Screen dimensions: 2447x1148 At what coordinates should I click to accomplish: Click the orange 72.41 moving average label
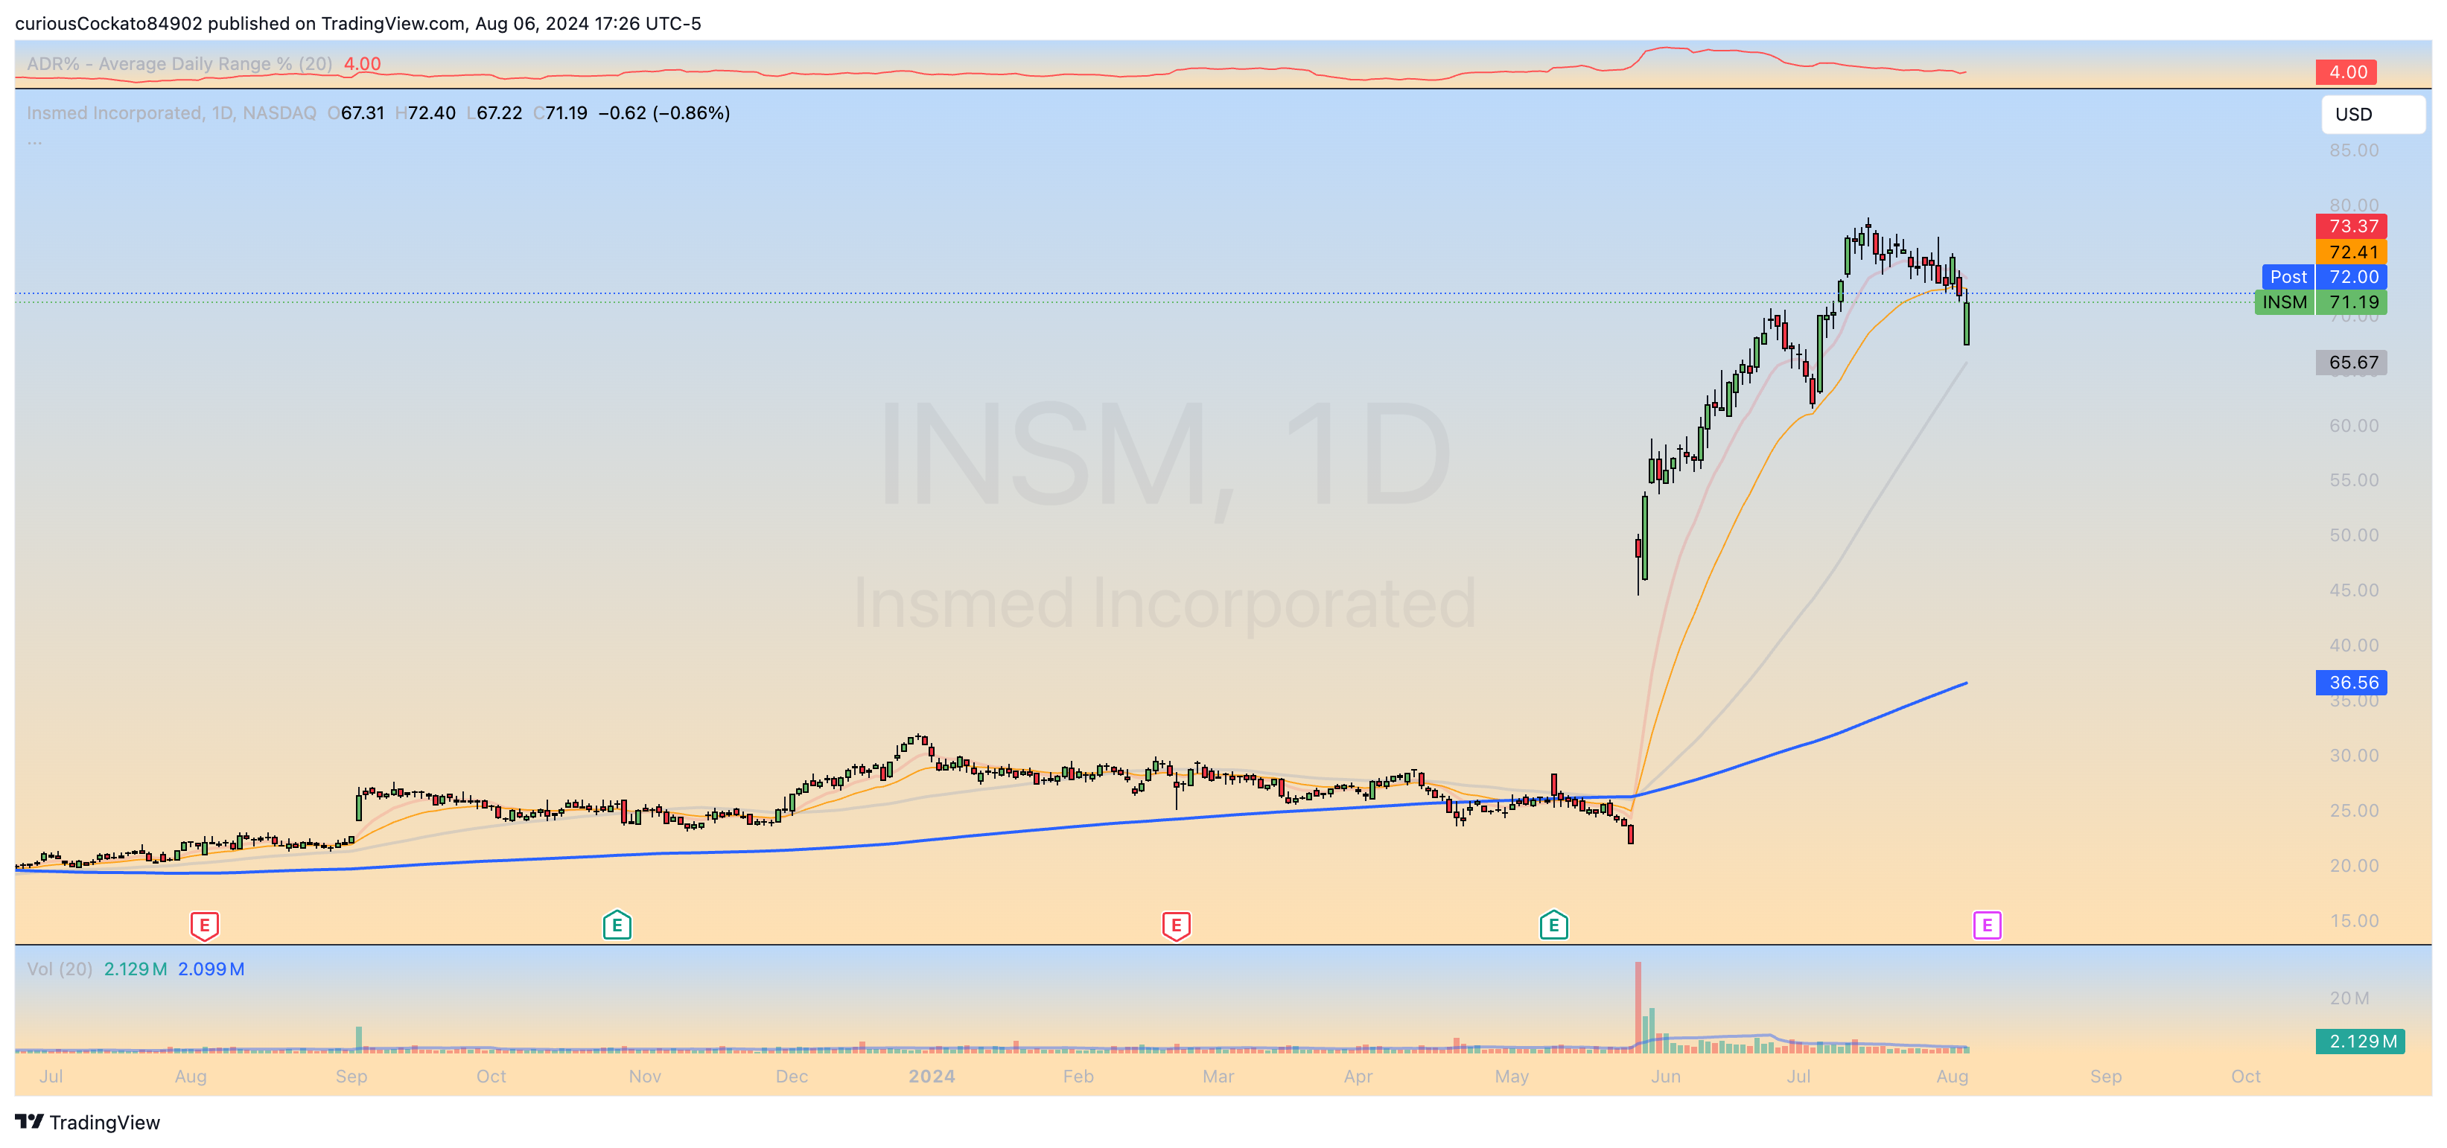(x=2351, y=252)
